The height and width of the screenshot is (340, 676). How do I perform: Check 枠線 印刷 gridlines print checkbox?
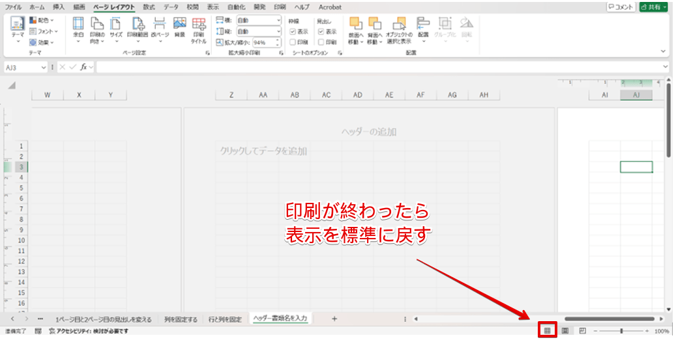click(x=293, y=42)
